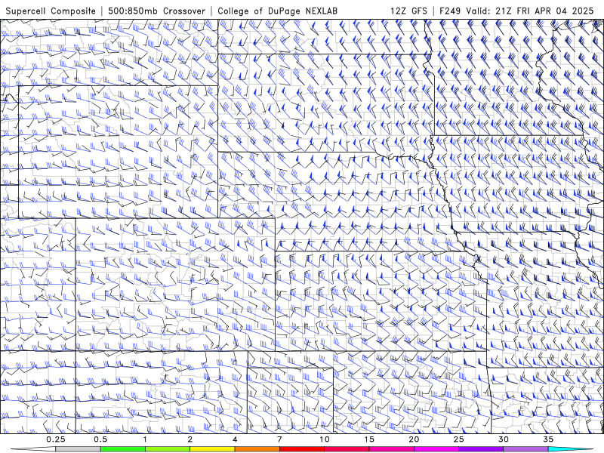Click the legend value '7'
The image size is (604, 453).
[x=279, y=439]
